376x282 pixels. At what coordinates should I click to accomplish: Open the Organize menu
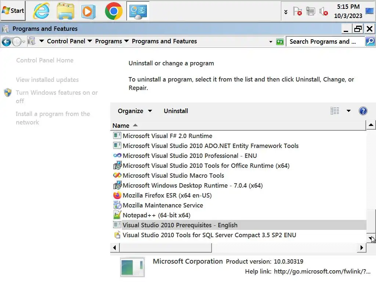[135, 111]
